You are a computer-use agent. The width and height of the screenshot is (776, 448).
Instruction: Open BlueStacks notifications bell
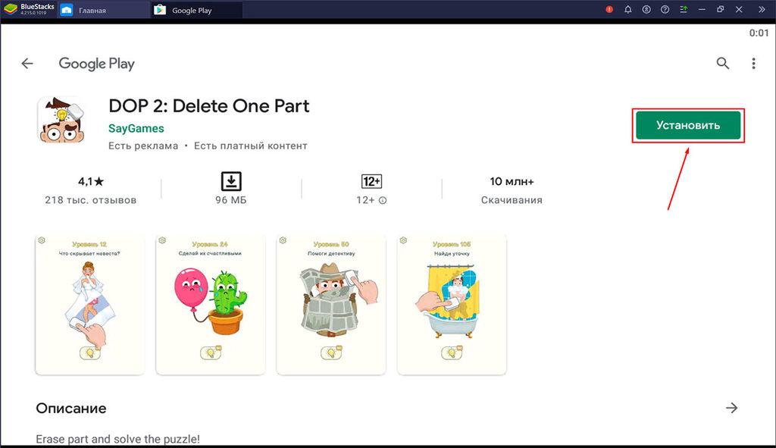[628, 9]
